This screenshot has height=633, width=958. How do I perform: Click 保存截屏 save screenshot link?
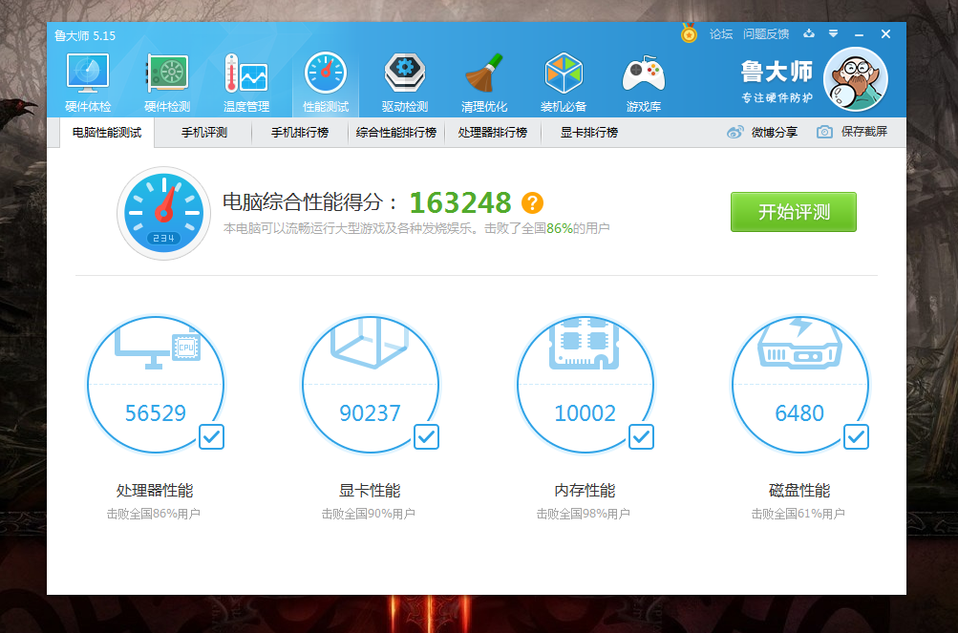[863, 132]
